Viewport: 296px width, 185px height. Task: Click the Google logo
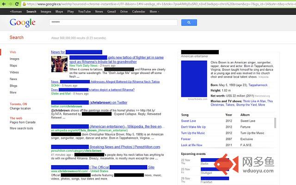[23, 23]
